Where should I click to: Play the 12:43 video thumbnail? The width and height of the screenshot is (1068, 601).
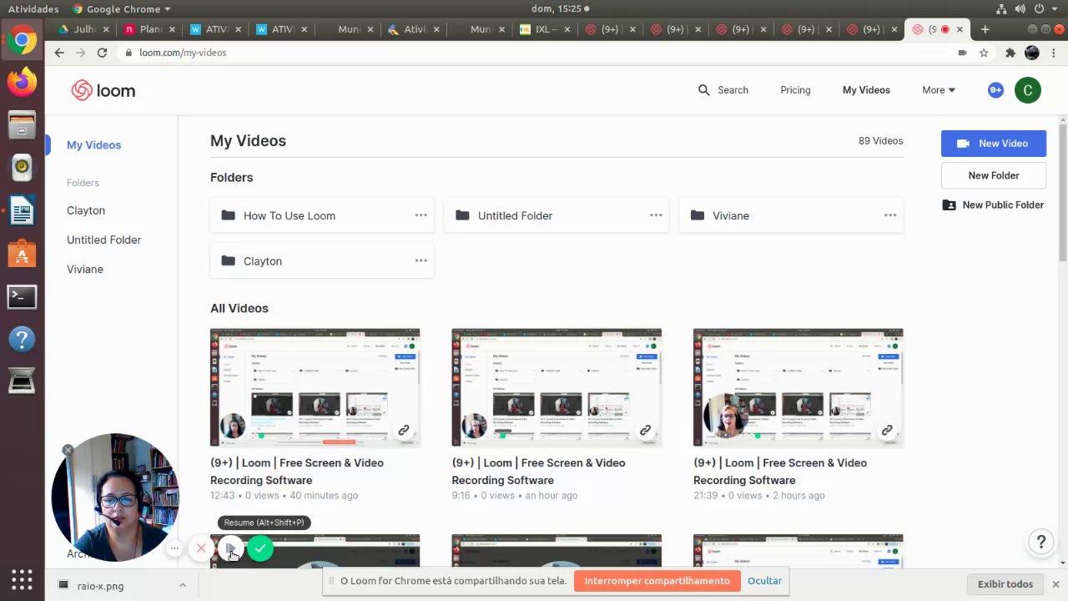315,388
